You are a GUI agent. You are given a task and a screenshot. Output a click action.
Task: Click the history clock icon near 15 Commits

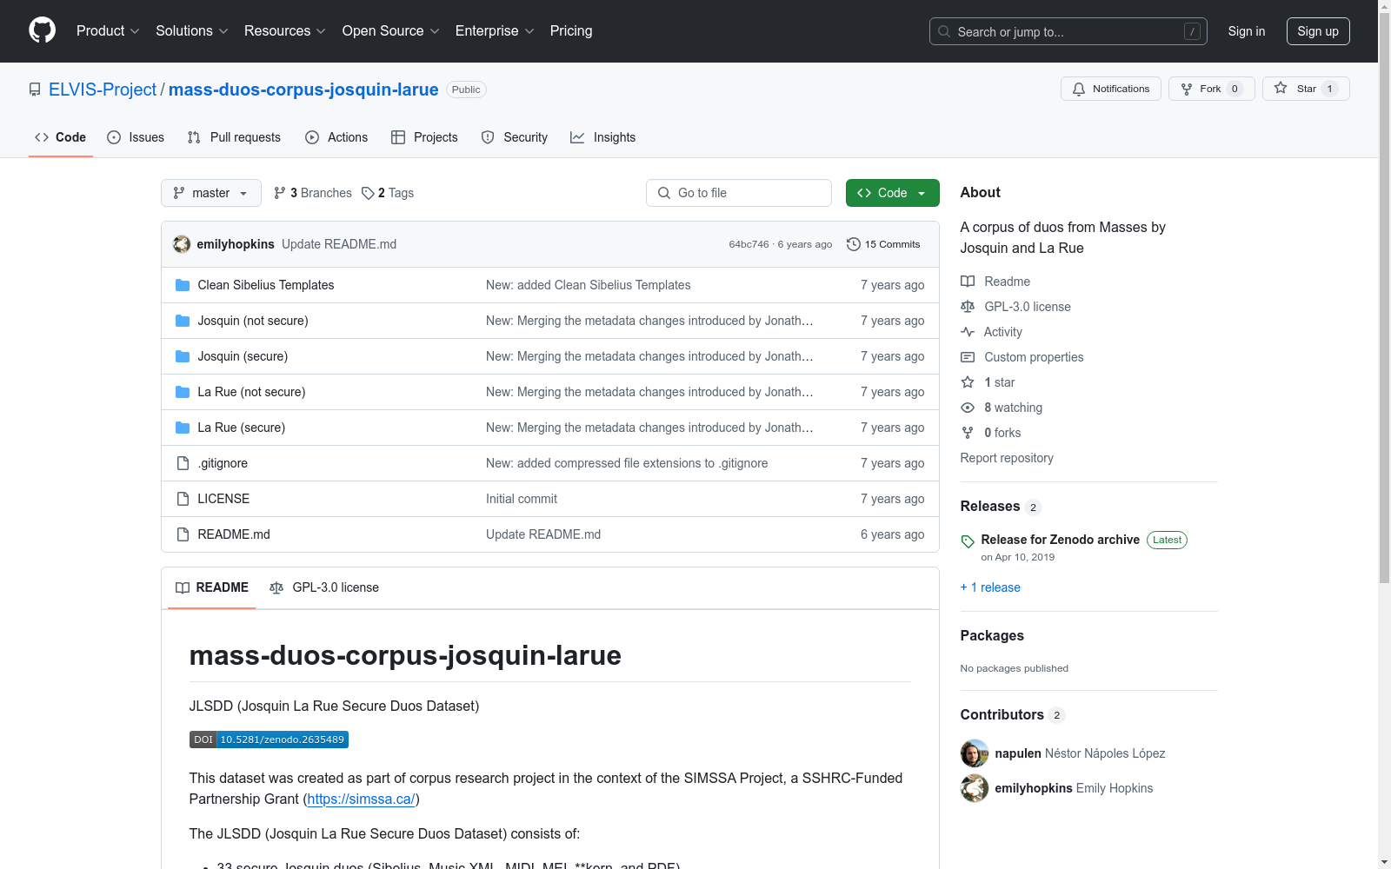854,244
